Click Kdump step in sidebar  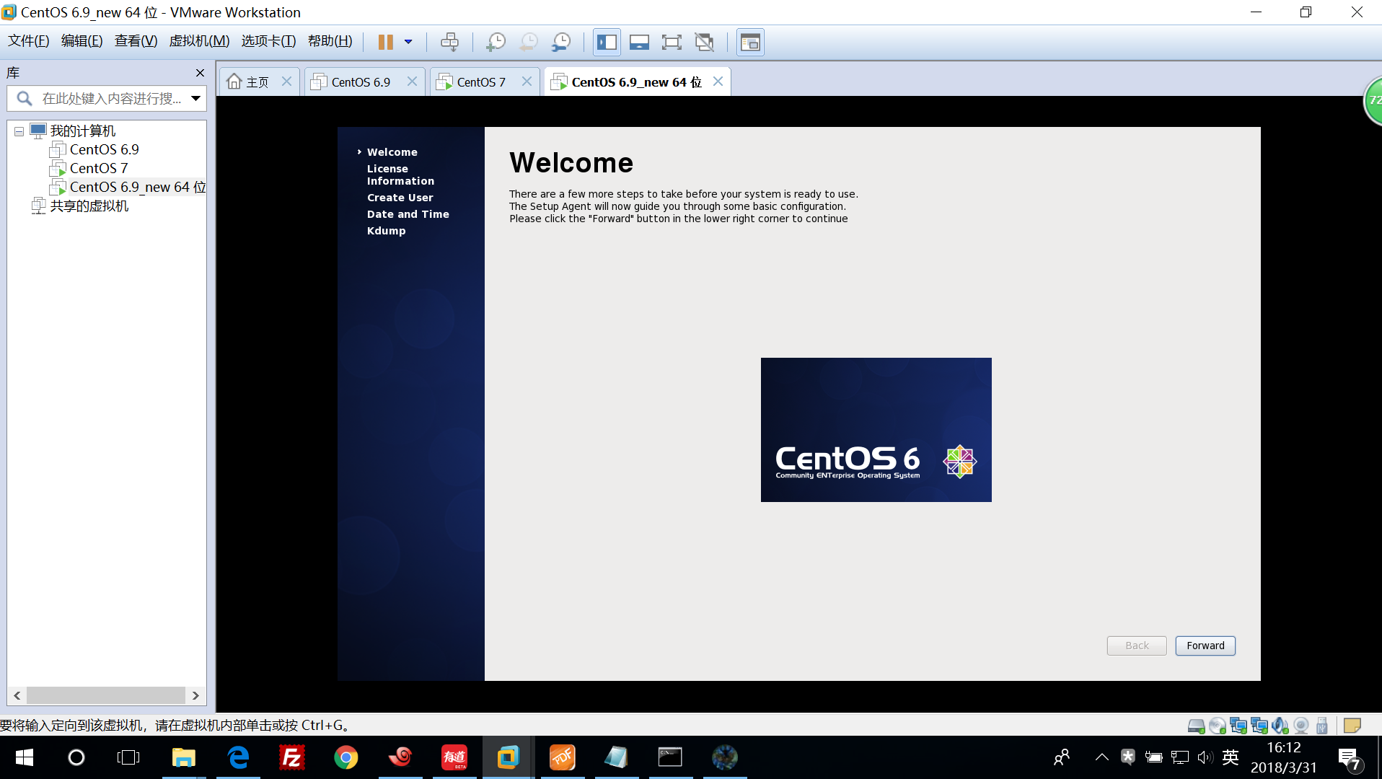[x=386, y=231]
